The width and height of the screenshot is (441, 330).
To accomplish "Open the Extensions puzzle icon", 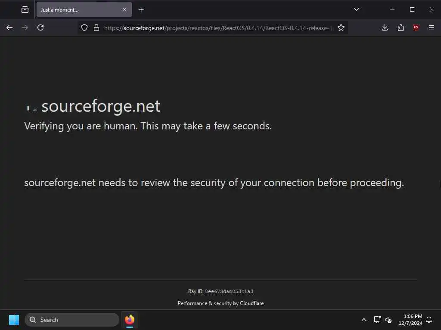I will coord(401,27).
